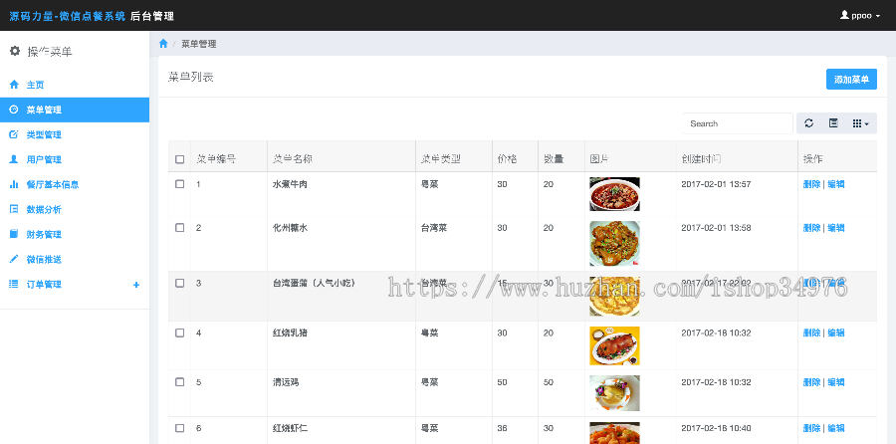Viewport: 896px width, 444px height.
Task: Click the date cell 2017-02-18 10:40
Action: (x=716, y=428)
